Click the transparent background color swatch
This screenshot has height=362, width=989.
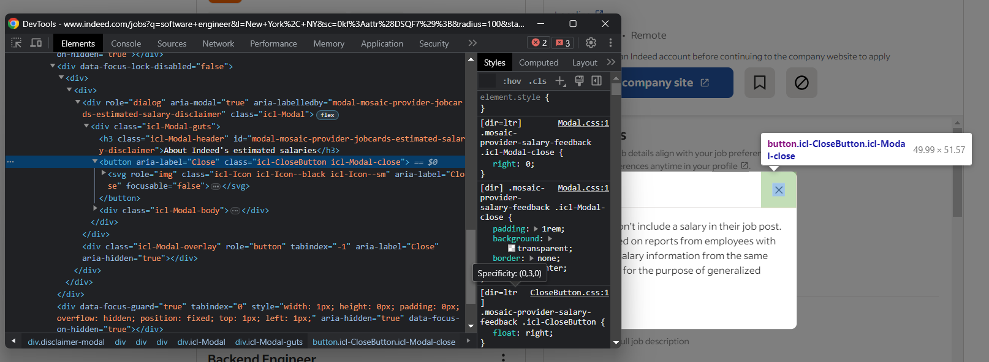(x=512, y=248)
